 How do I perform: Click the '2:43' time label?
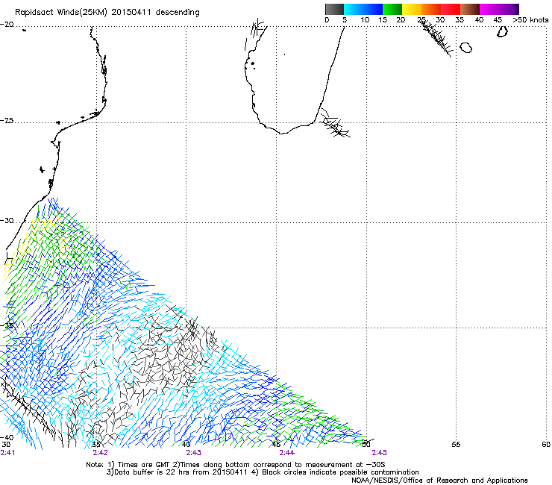[194, 453]
